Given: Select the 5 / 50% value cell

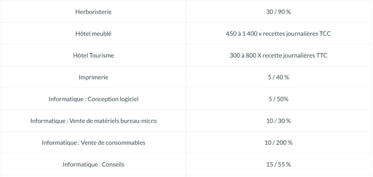Looking at the screenshot, I should click(278, 99).
